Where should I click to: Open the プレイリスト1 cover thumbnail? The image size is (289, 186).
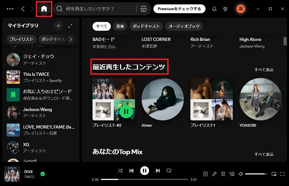click(211, 100)
